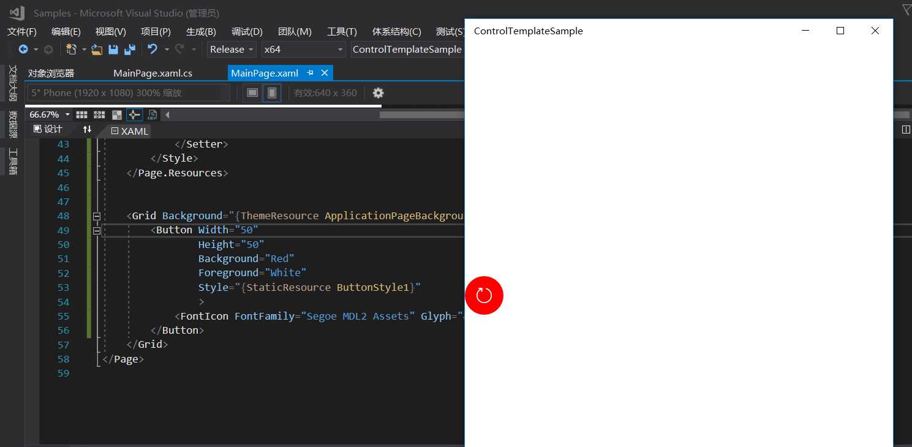Open the 数据源 side panel tab
This screenshot has height=447, width=912.
[12, 124]
